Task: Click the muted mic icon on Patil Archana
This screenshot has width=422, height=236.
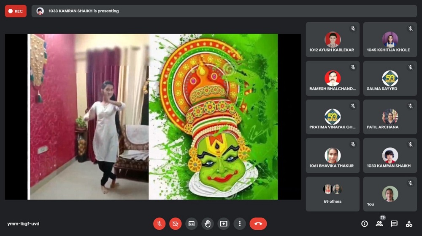Action: coord(410,106)
